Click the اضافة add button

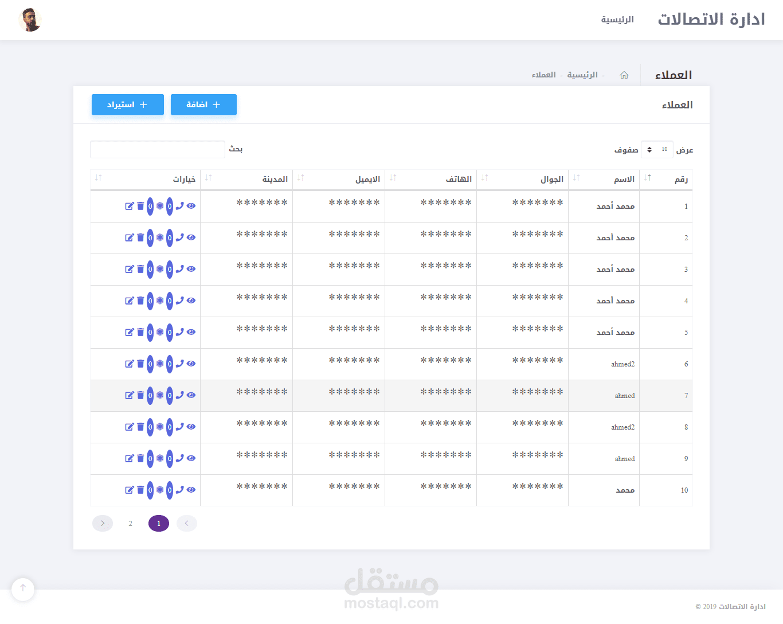203,104
